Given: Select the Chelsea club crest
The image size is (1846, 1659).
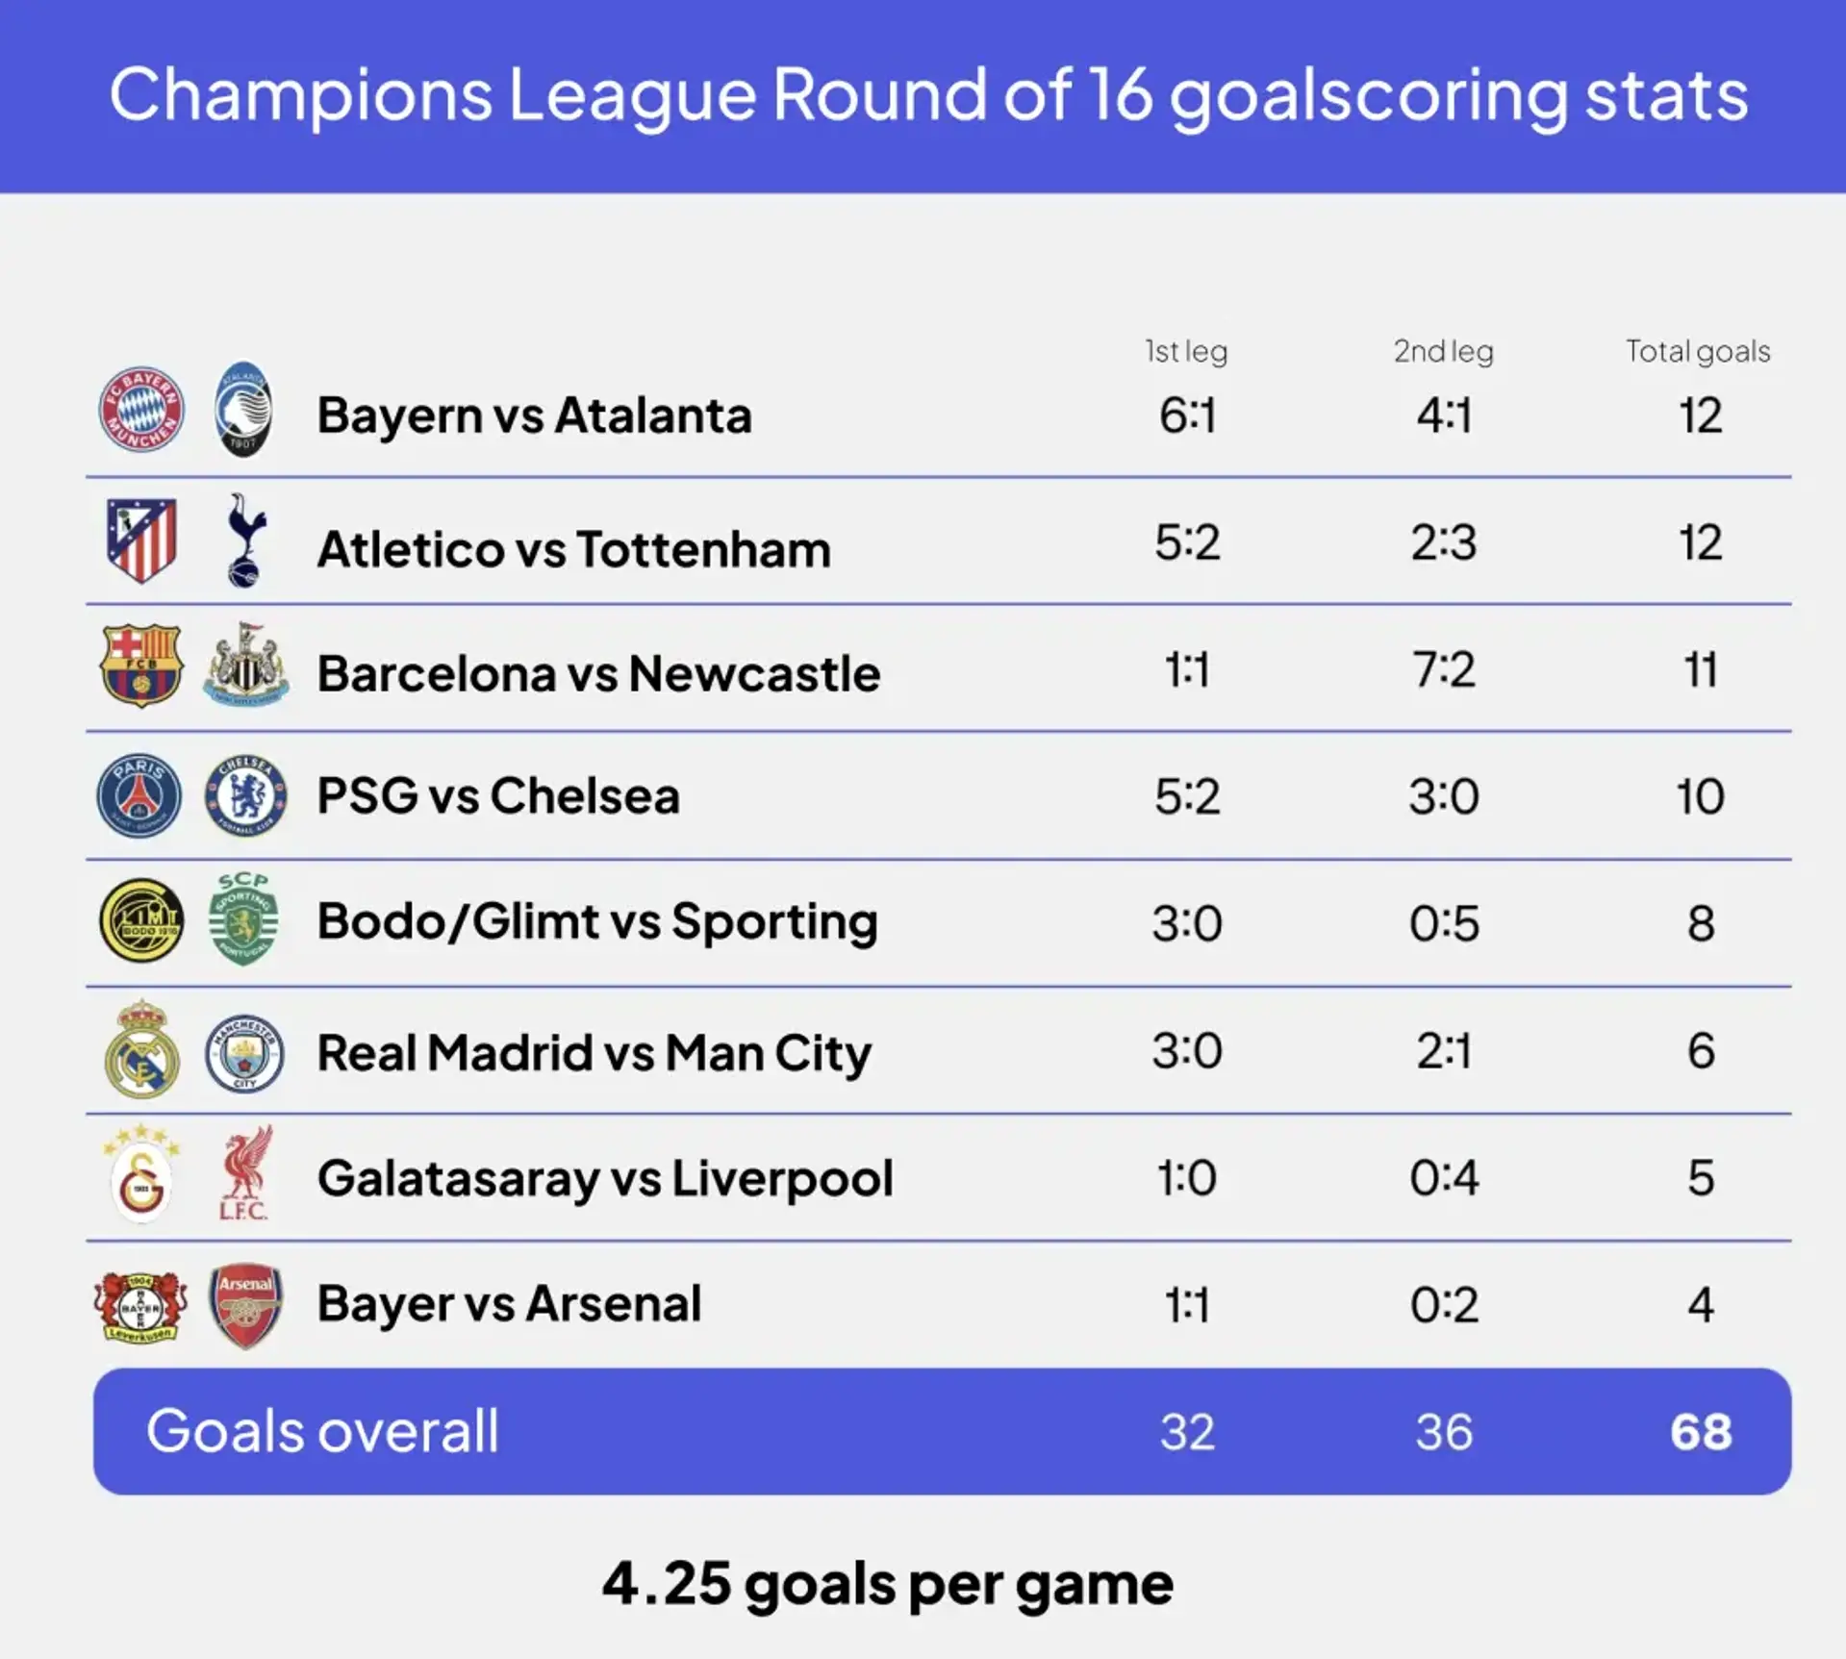Looking at the screenshot, I should (x=245, y=795).
